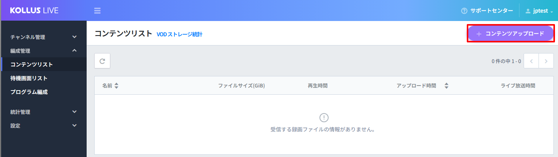Open the jptest account dropdown
558x157 pixels.
[x=539, y=11]
